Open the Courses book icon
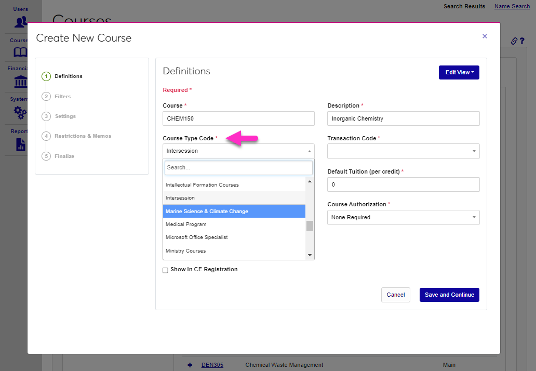Image resolution: width=536 pixels, height=371 pixels. (21, 52)
